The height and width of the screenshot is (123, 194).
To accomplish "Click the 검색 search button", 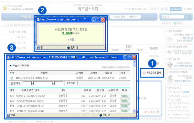I will (x=188, y=17).
